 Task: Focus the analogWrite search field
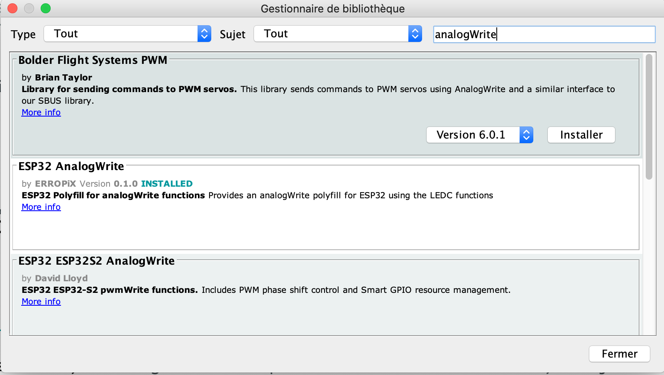544,34
